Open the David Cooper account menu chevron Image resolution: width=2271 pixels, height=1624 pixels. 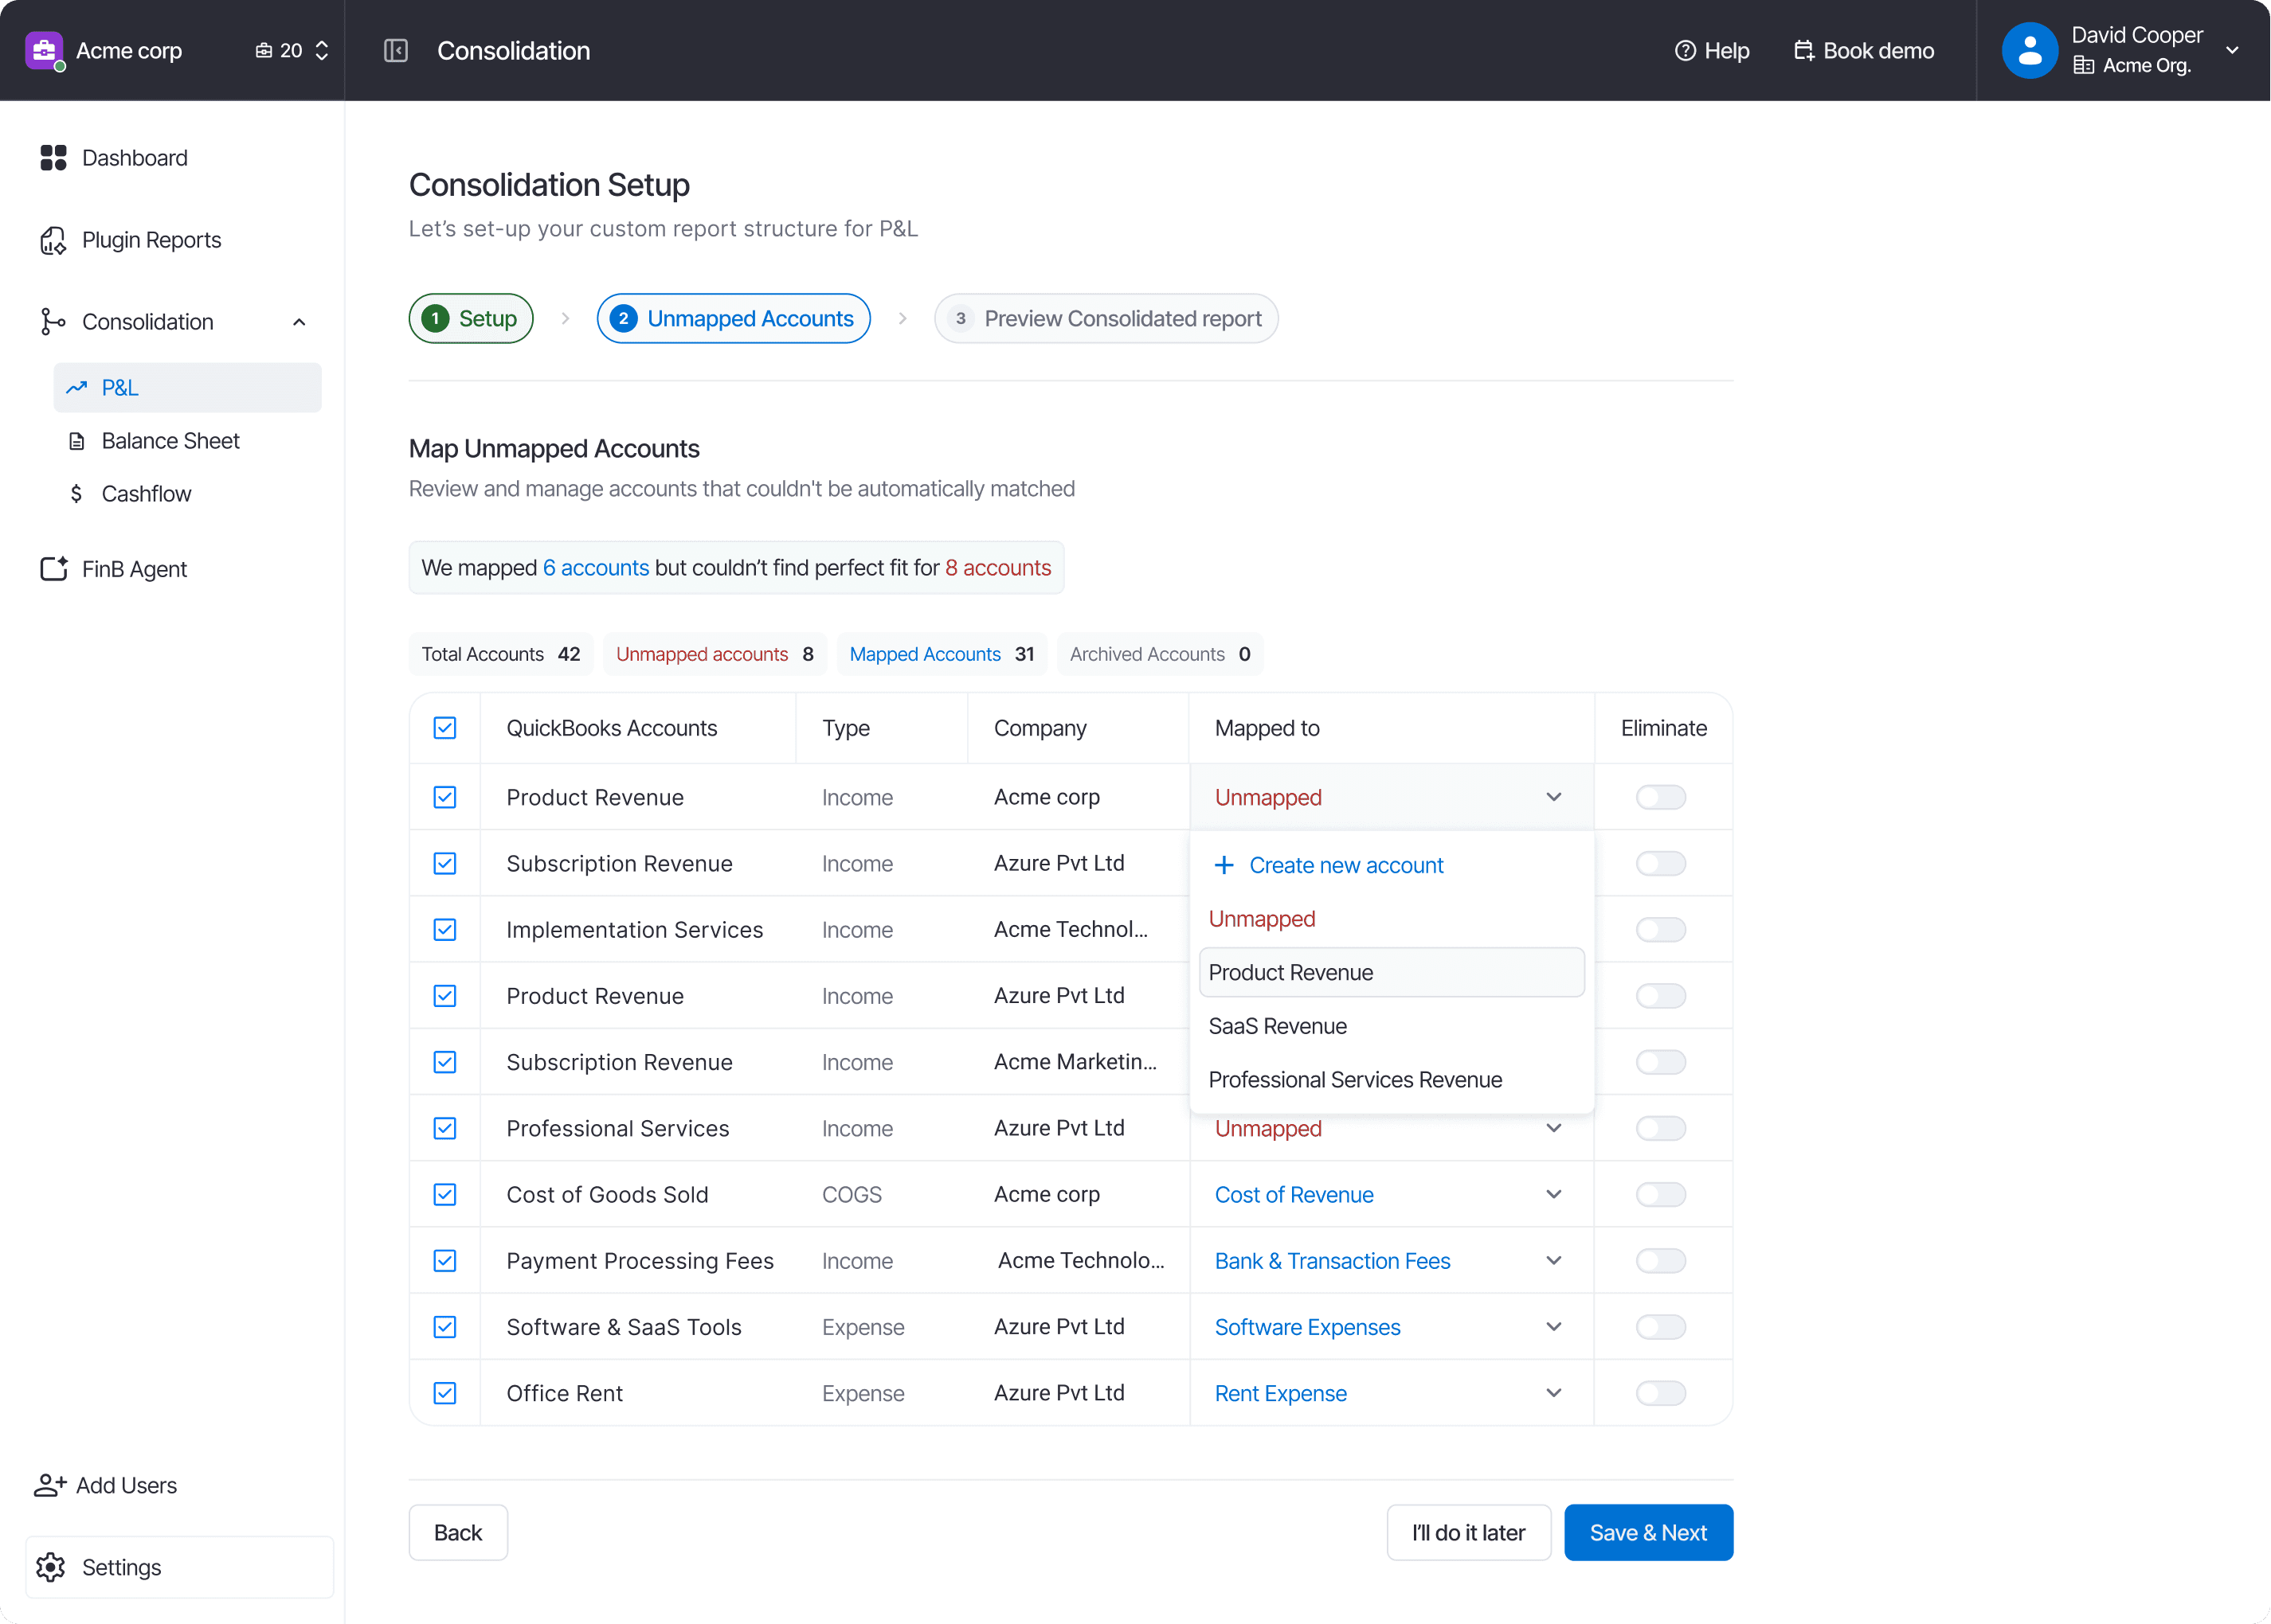pos(2232,51)
